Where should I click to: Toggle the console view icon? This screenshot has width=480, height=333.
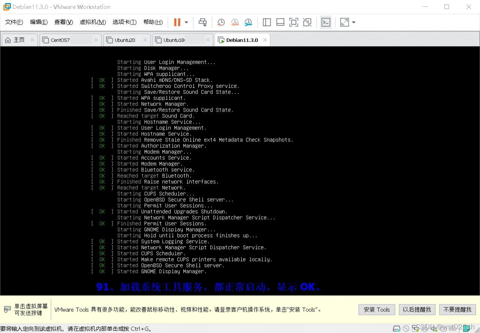tap(326, 22)
